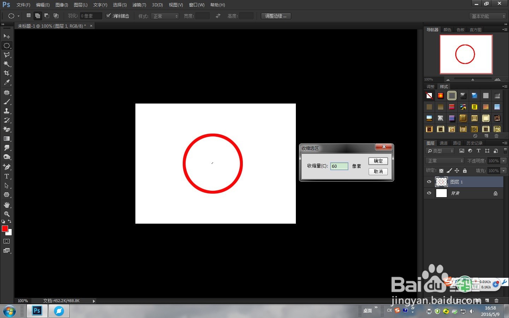509x318 pixels.
Task: Click the Photoshop taskbar button
Action: [x=37, y=311]
